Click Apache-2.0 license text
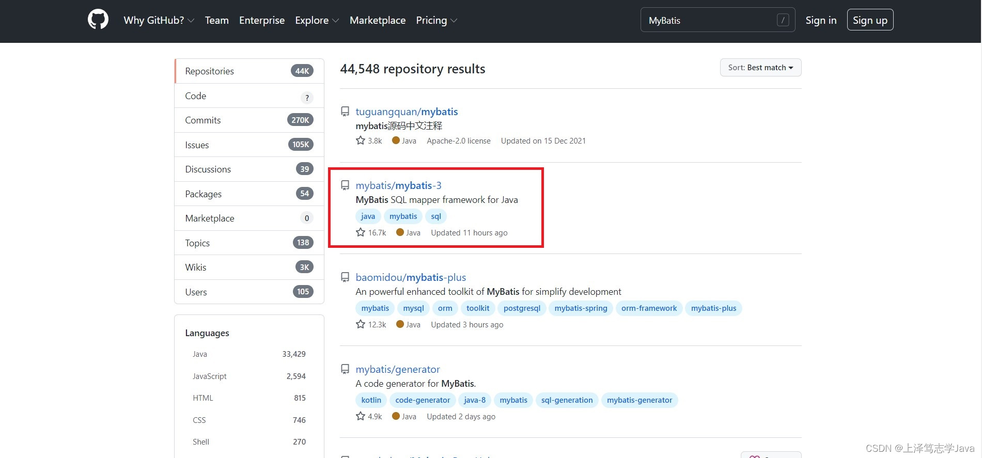This screenshot has width=982, height=458. tap(459, 141)
